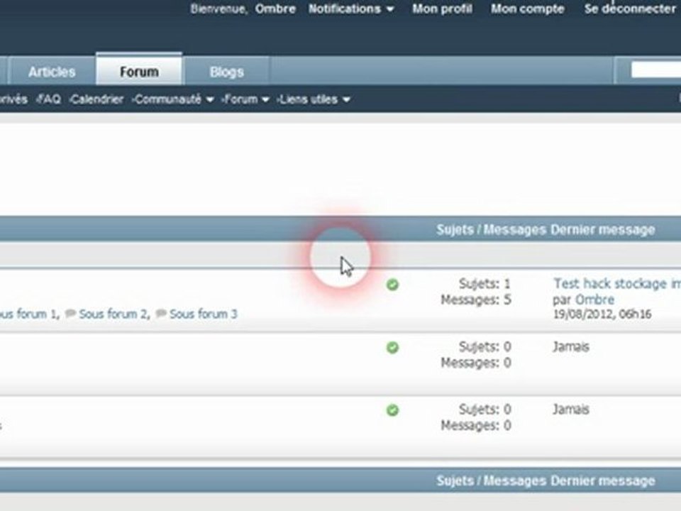Open Ombre profile under par

point(594,300)
